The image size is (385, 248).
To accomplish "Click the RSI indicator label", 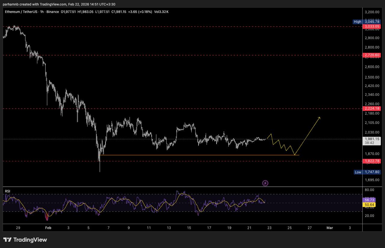I will (8, 191).
